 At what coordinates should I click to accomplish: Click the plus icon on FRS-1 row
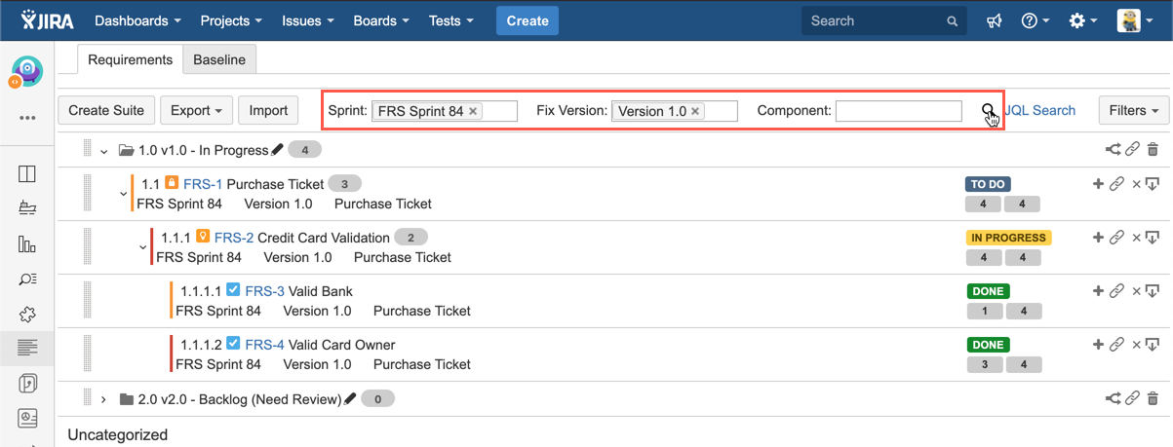click(x=1098, y=183)
